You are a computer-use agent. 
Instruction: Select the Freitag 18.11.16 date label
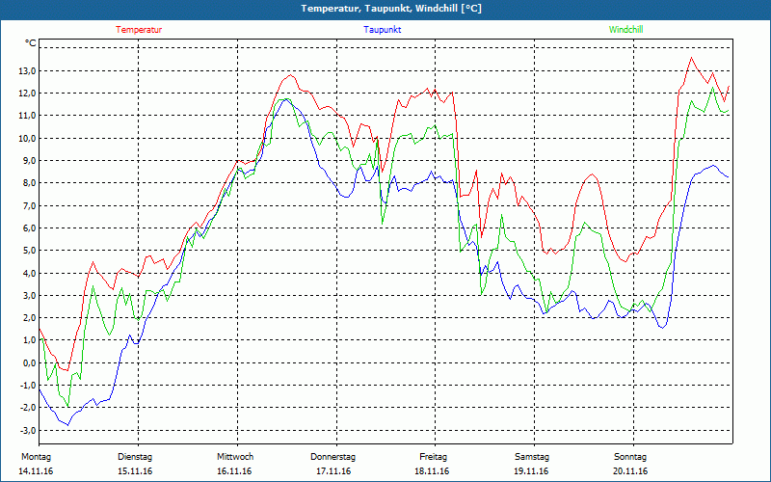pyautogui.click(x=433, y=464)
